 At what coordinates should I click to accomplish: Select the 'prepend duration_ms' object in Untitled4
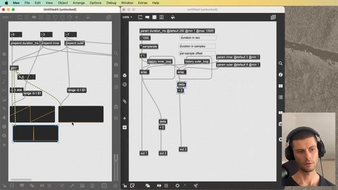pyautogui.click(x=25, y=43)
